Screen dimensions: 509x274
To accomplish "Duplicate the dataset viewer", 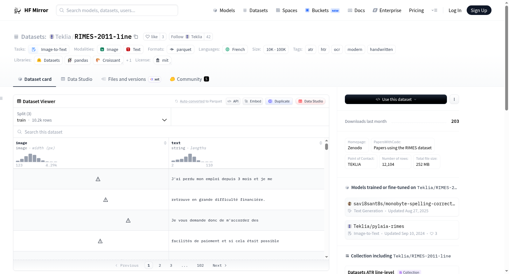I will [279, 101].
